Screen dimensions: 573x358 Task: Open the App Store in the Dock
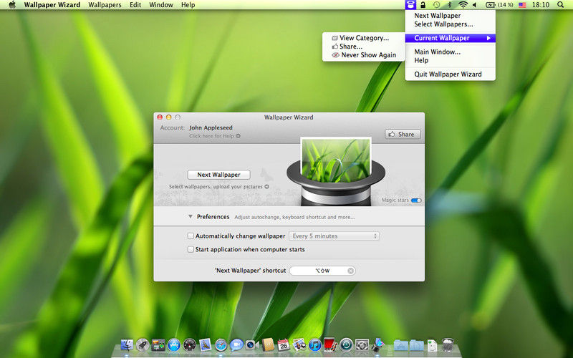(x=174, y=344)
